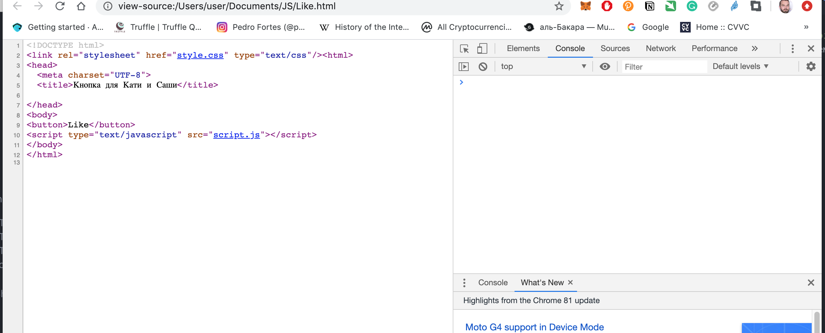Viewport: 825px width, 333px height.
Task: Click Highlights from the Chrome 81 update text
Action: coord(531,300)
